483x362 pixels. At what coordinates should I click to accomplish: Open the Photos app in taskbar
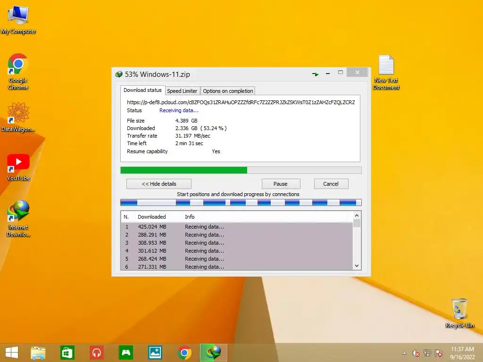155,353
